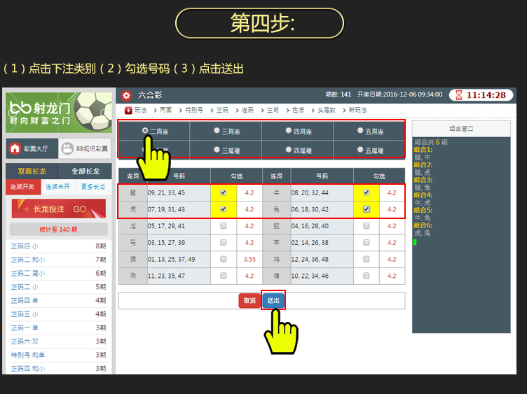The width and height of the screenshot is (527, 394).
Task: Click the hourglass countdown timer icon
Action: pos(458,95)
